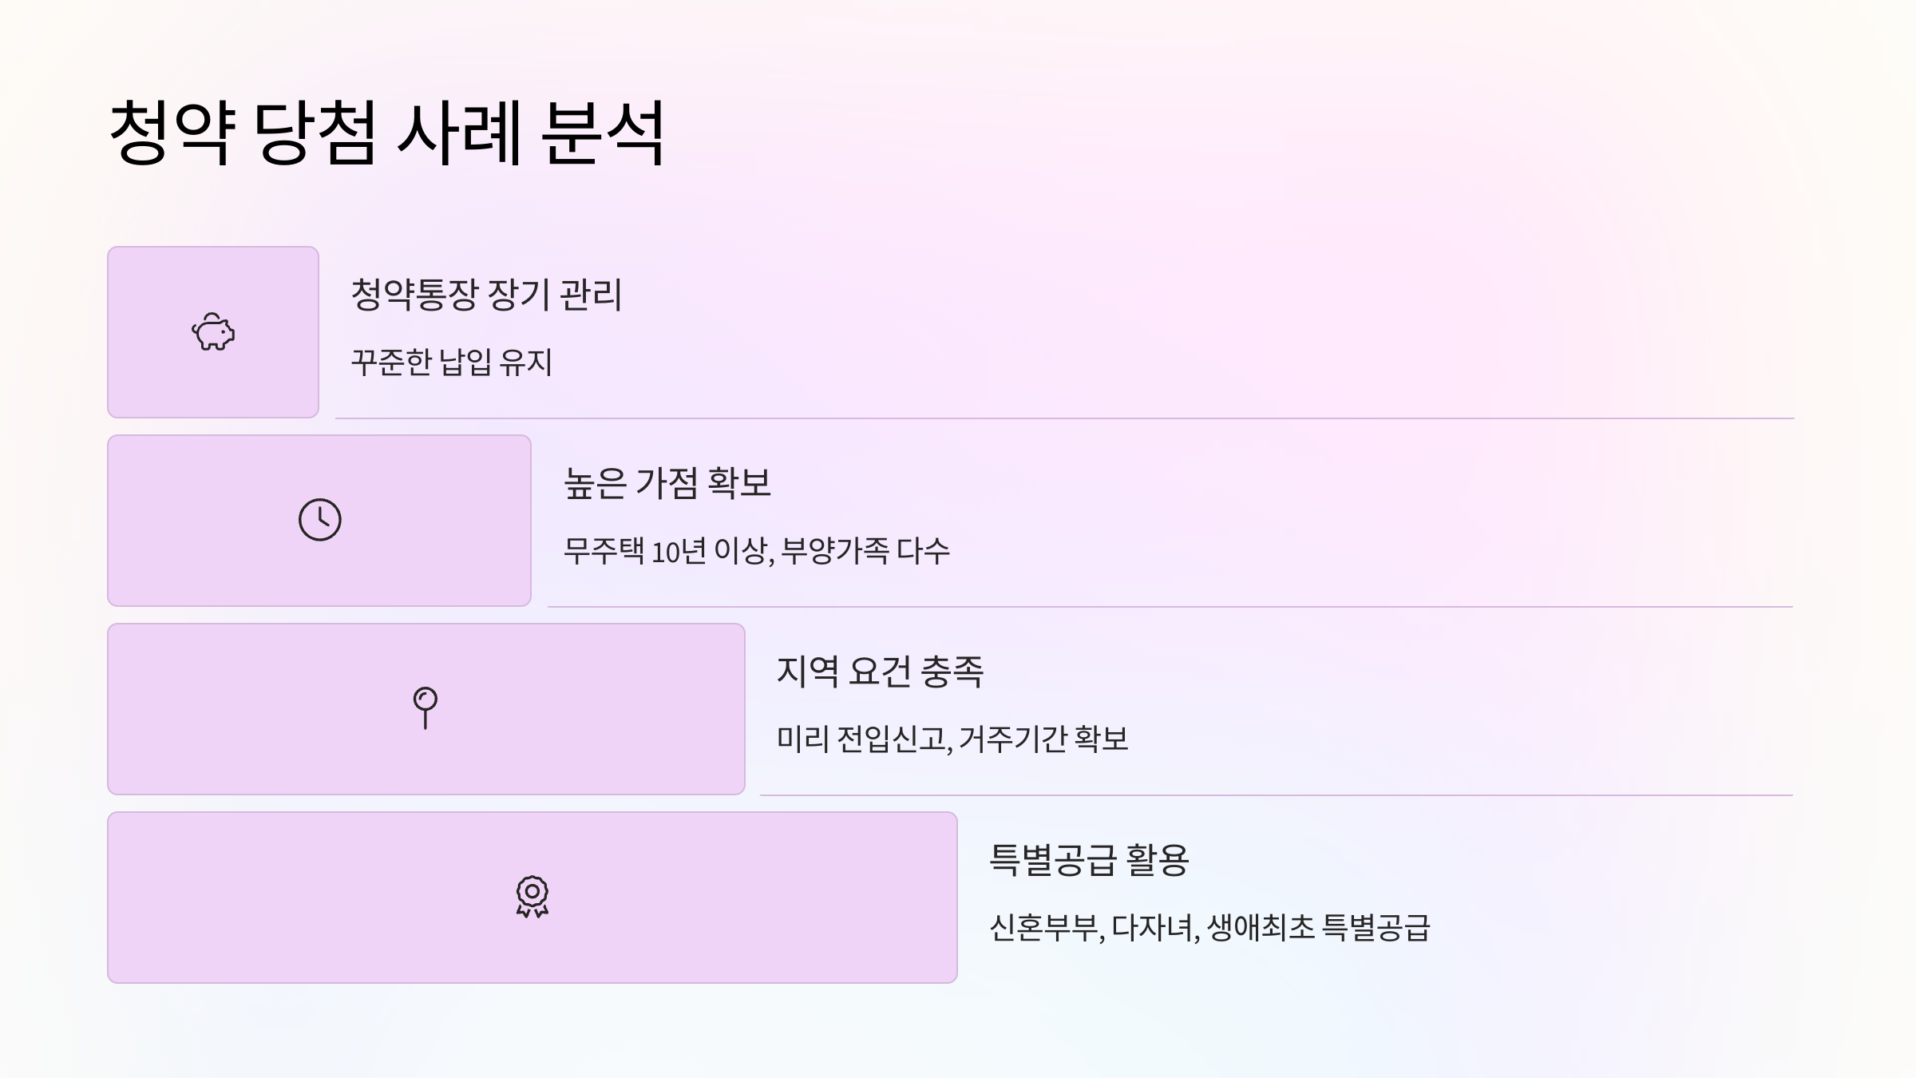Click the text 무주택 10년 이상, 부양가족 다수
This screenshot has width=1916, height=1078.
(x=757, y=550)
